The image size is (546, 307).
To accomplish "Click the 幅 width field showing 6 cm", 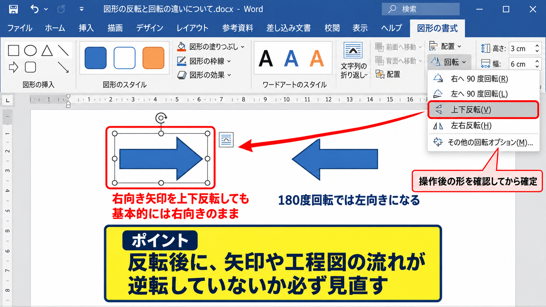I will [x=522, y=64].
